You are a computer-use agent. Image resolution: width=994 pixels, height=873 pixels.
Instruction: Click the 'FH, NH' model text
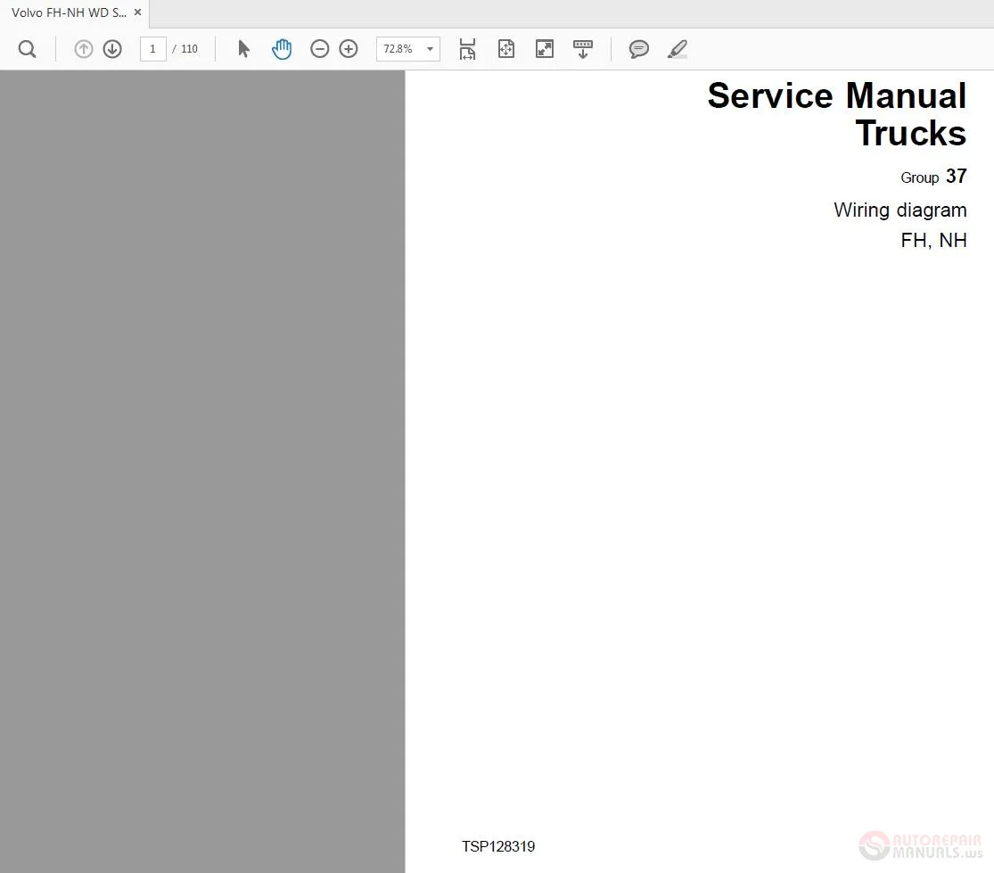coord(933,240)
